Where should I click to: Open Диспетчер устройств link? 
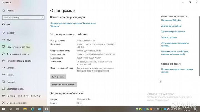[x=171, y=26]
